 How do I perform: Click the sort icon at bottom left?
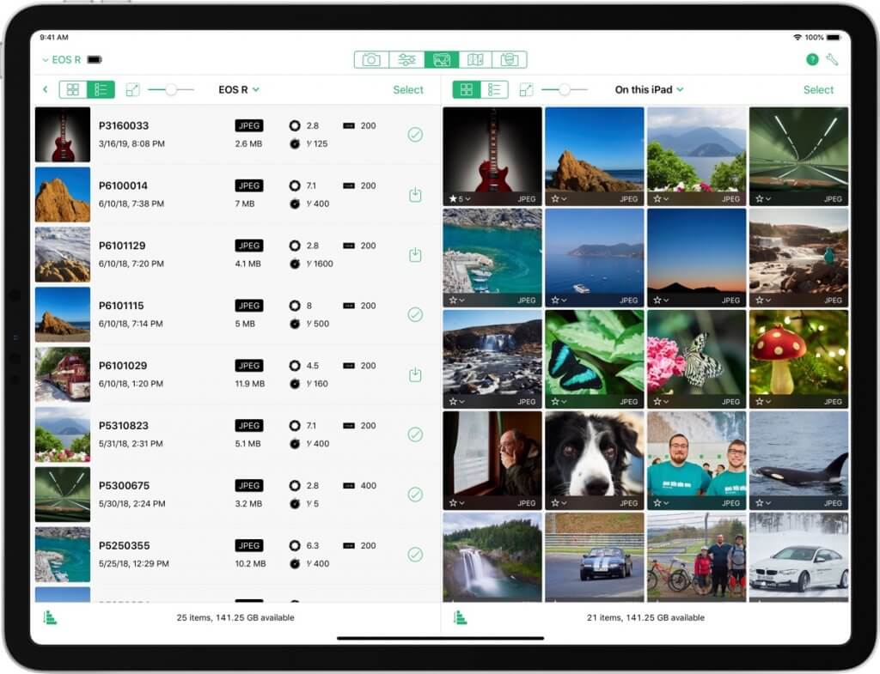pyautogui.click(x=51, y=617)
